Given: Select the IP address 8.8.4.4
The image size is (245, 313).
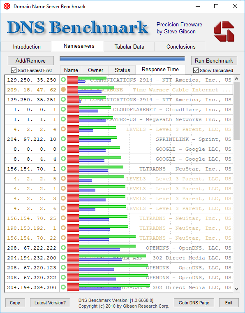Looking at the screenshot, I should tap(35, 159).
